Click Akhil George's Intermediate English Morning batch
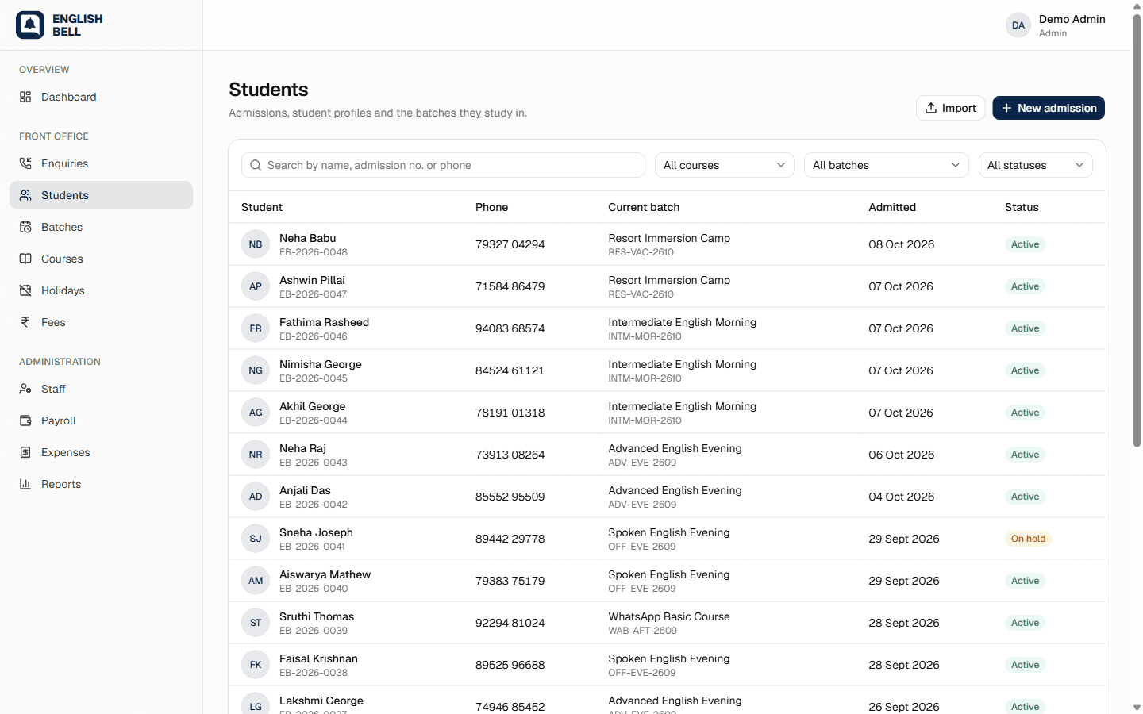 683,406
